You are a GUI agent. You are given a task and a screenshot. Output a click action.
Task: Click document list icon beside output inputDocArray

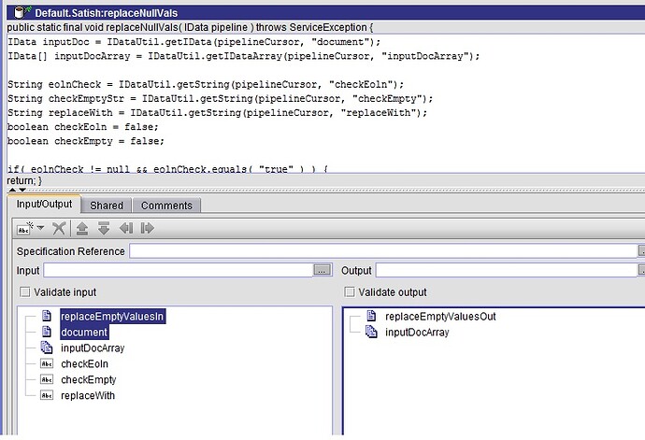[x=371, y=332]
